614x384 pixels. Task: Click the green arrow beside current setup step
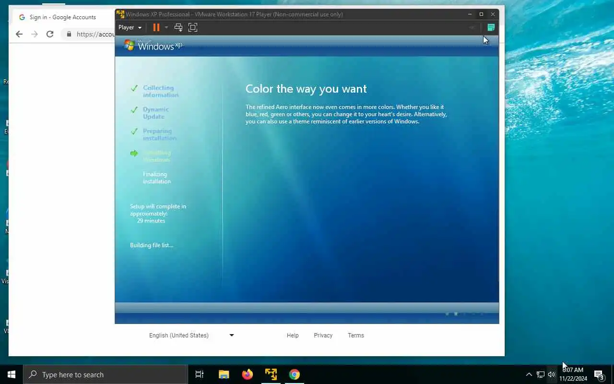134,154
